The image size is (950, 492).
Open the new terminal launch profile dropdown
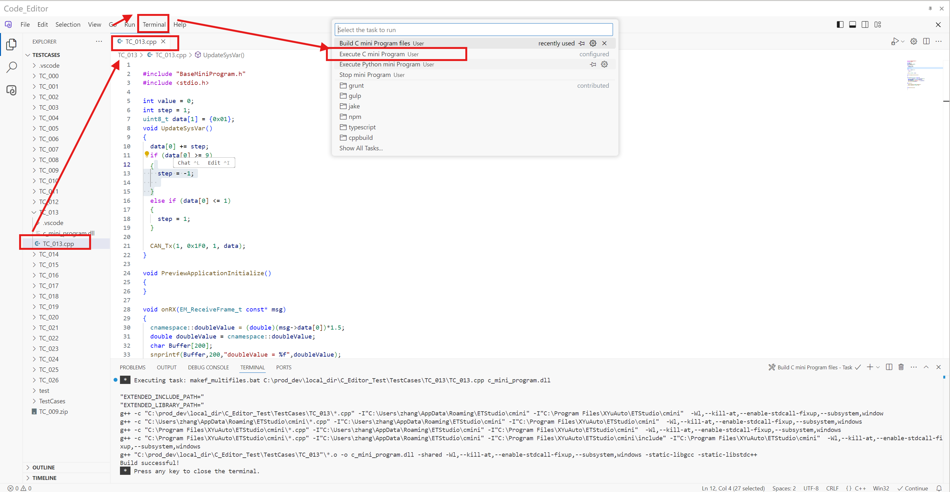click(x=878, y=367)
